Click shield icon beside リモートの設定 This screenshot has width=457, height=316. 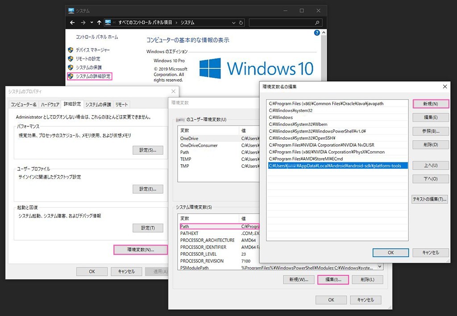[x=71, y=58]
